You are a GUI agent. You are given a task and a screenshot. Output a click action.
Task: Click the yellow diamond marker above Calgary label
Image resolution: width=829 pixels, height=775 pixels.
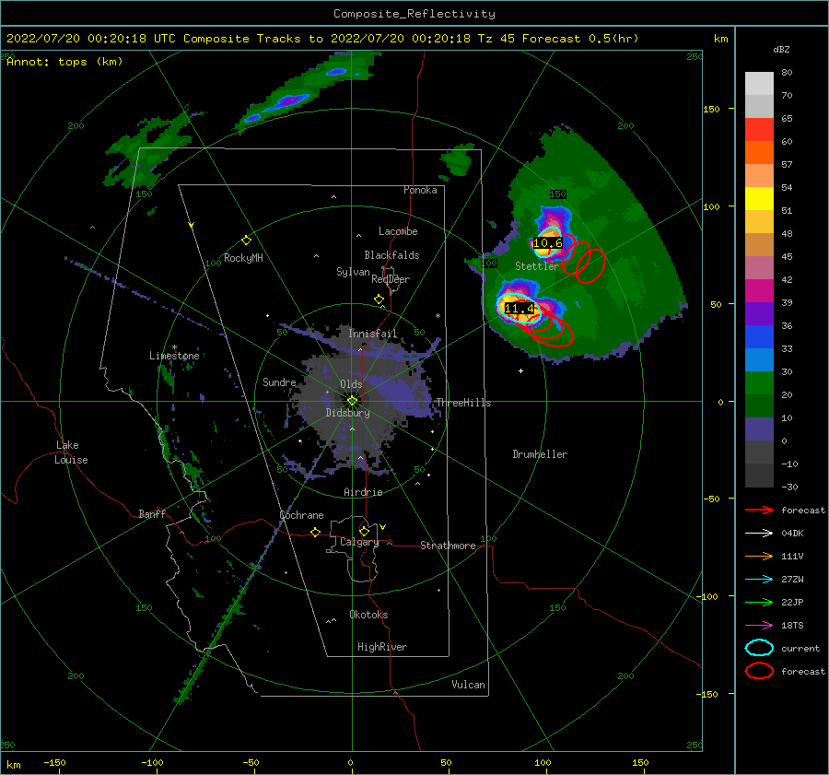364,531
